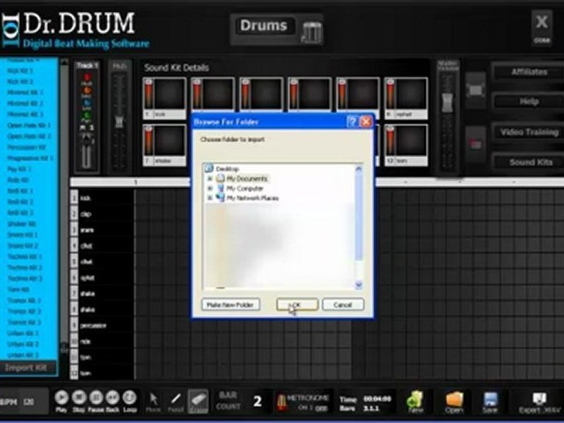Screen dimensions: 564x423
Task: Click the kick track row label
Action: tap(86, 198)
